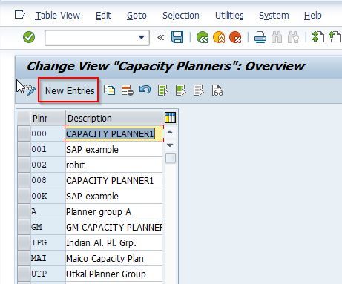
Task: Open table column settings icon
Action: (170, 117)
